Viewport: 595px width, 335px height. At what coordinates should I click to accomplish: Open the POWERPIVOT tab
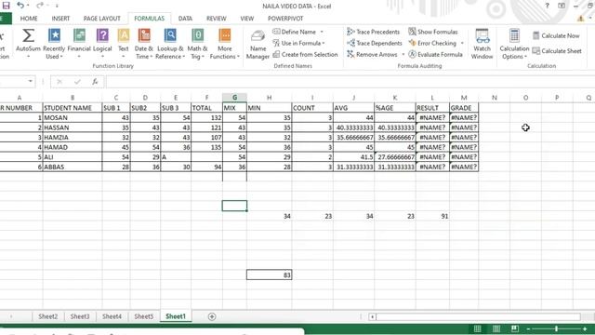click(285, 19)
